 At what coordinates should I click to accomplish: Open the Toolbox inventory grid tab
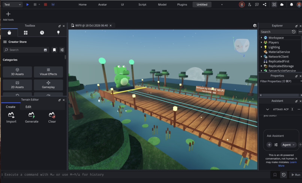point(25,33)
